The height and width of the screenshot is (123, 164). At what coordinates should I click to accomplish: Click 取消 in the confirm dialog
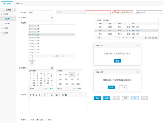click(x=123, y=87)
